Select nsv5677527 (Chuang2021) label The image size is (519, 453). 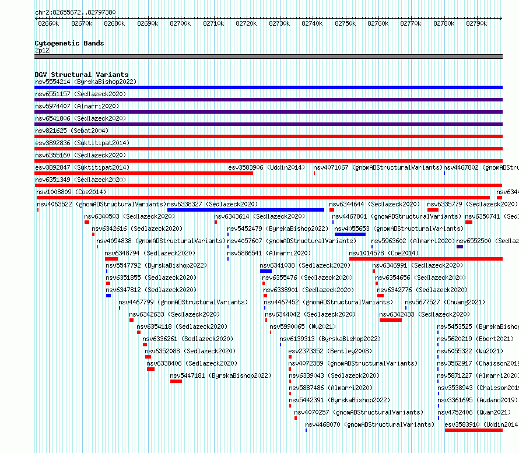tap(445, 302)
